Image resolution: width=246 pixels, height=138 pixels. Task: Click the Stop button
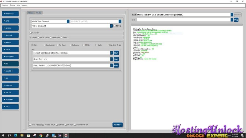click(x=236, y=20)
